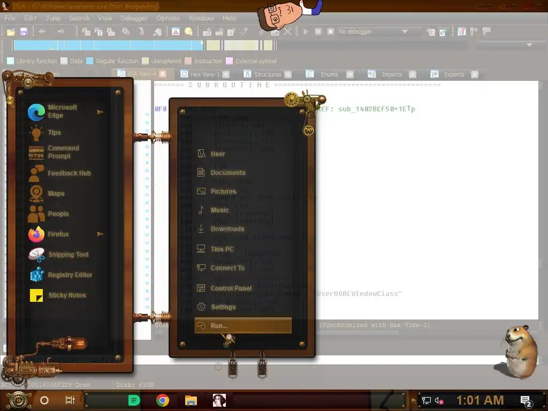Expand Firefox jump list arrow
The image size is (548, 411).
point(100,234)
